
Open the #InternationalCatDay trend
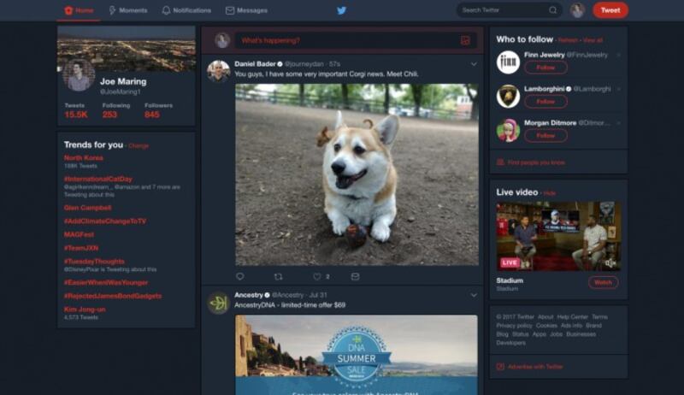click(97, 179)
